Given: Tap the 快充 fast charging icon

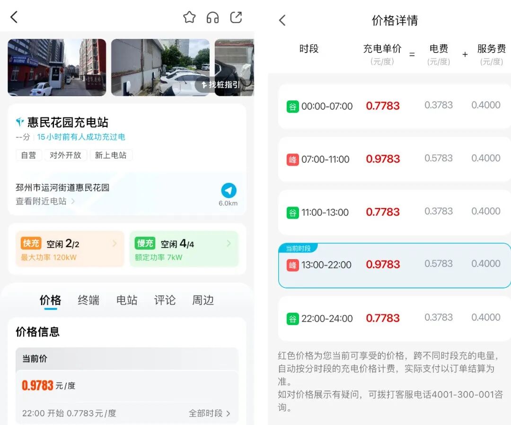Looking at the screenshot, I should pyautogui.click(x=30, y=243).
